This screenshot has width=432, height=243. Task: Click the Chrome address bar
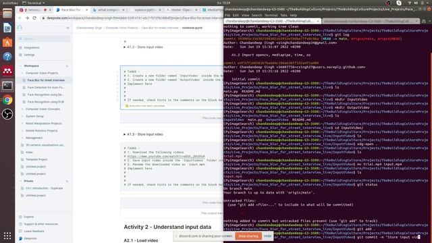(132, 18)
